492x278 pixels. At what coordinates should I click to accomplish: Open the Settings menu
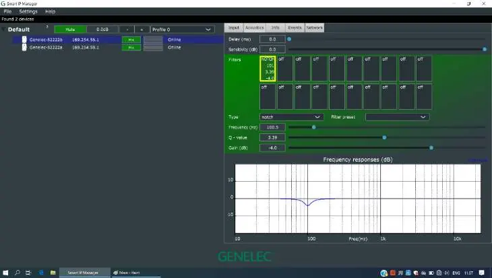pyautogui.click(x=28, y=11)
